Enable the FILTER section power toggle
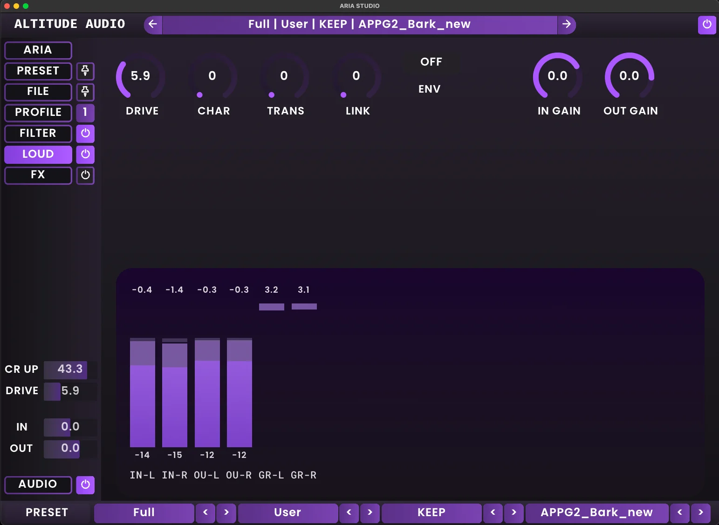Image resolution: width=719 pixels, height=525 pixels. click(85, 134)
